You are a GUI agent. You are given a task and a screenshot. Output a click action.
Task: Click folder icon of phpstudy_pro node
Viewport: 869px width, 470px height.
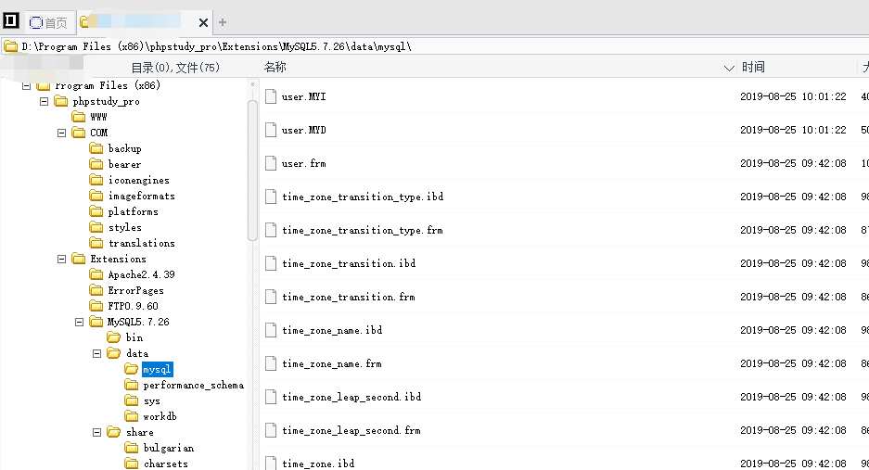[61, 101]
